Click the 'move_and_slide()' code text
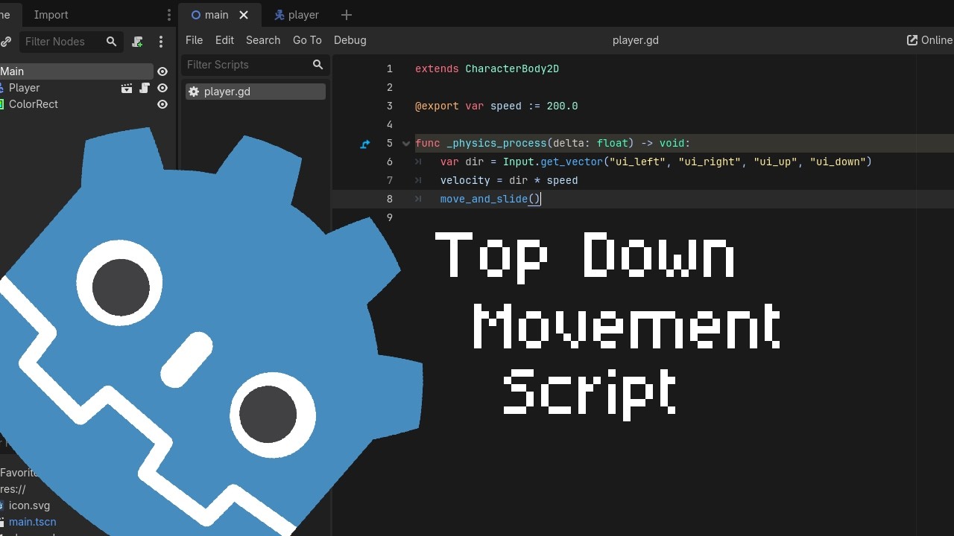The image size is (954, 536). (490, 199)
